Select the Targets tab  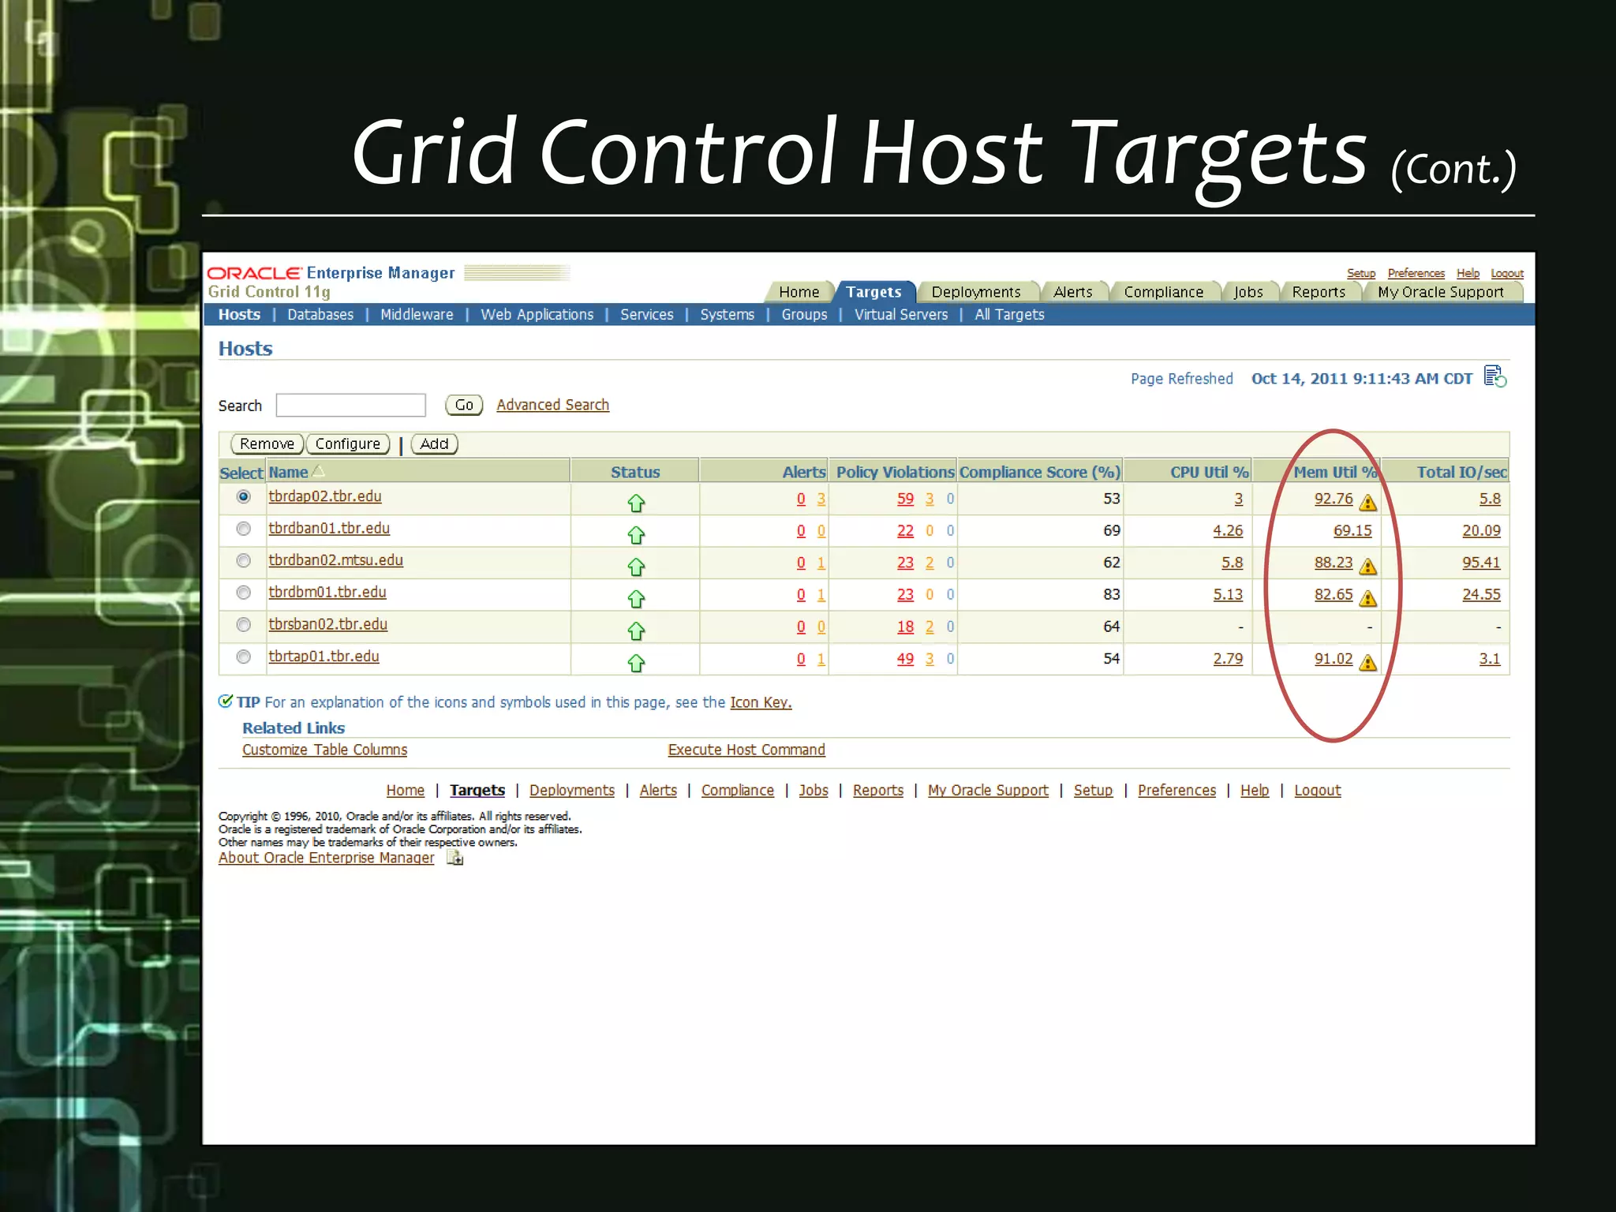873,292
